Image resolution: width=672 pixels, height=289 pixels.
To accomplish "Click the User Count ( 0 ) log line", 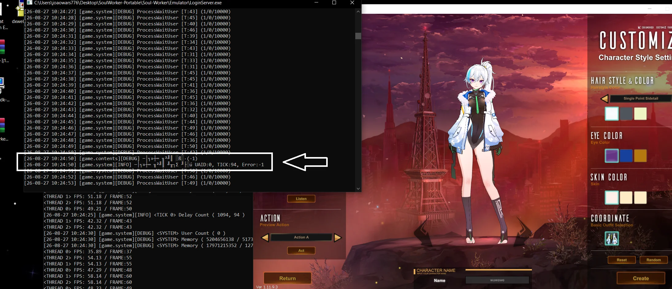I will pyautogui.click(x=135, y=233).
